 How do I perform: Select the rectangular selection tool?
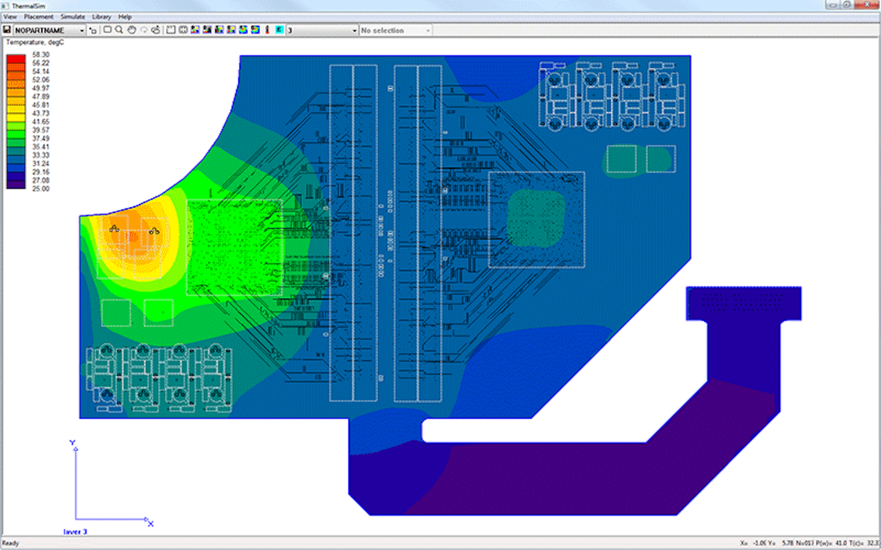[107, 30]
